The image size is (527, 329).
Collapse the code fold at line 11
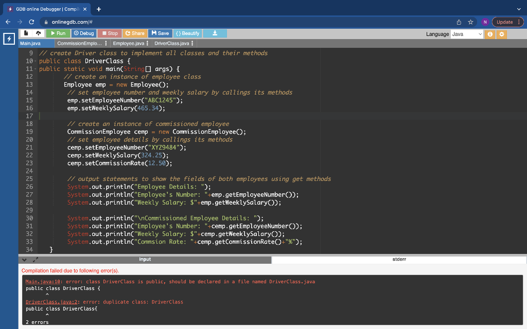tap(36, 69)
